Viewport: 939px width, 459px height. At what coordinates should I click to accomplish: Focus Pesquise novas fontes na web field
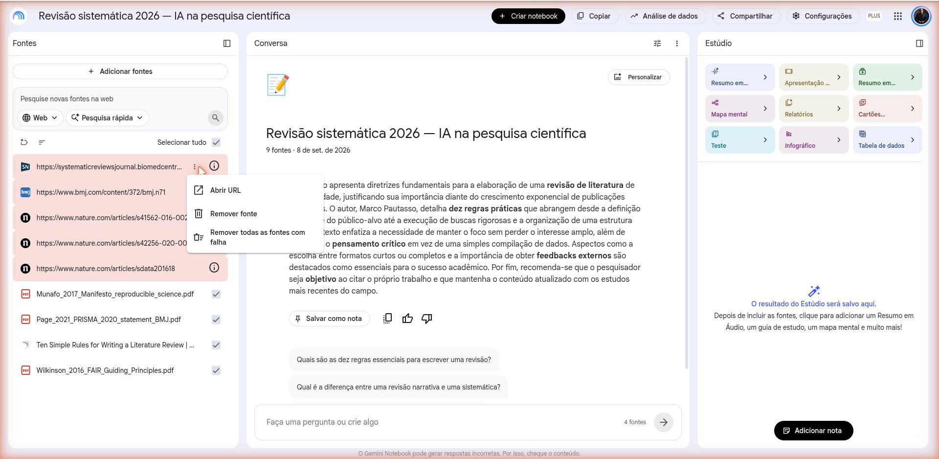pyautogui.click(x=120, y=99)
